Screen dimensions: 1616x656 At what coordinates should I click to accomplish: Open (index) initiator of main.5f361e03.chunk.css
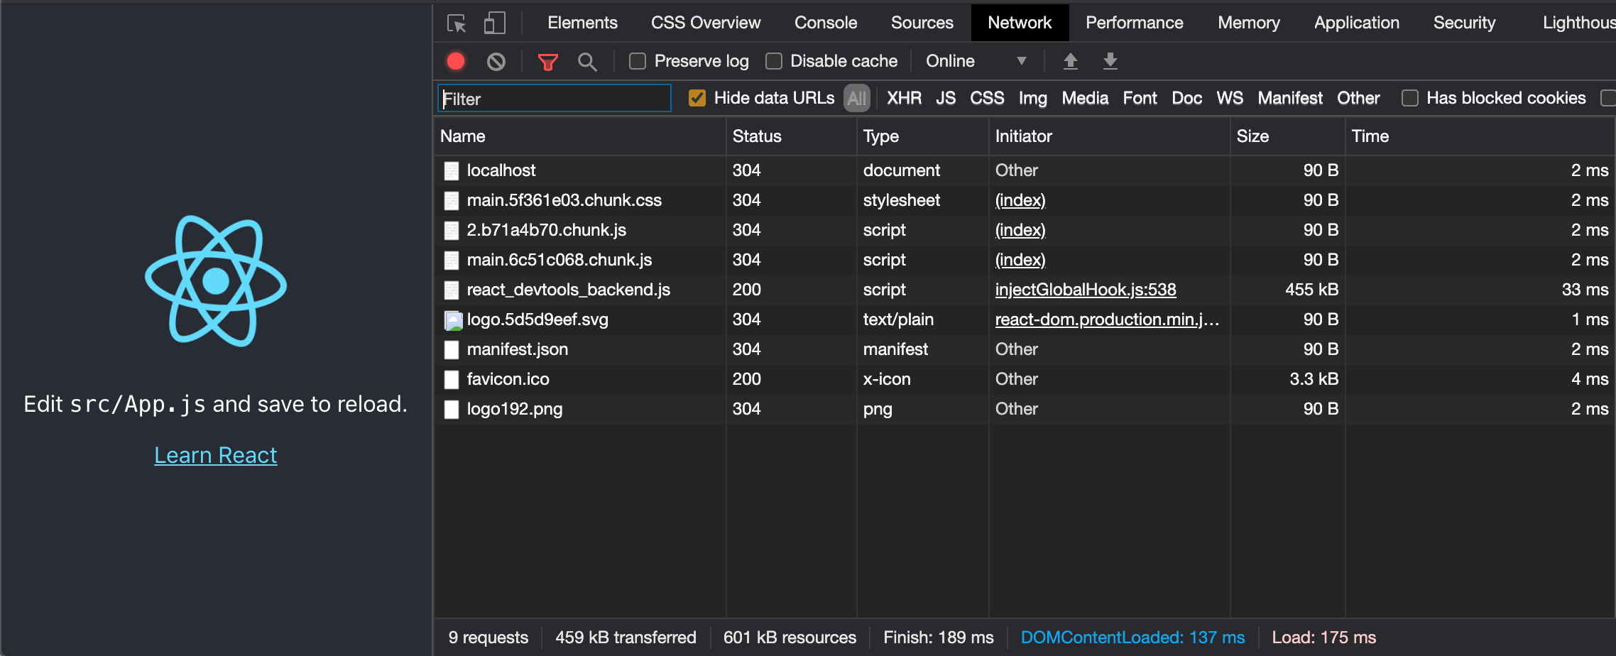tap(1020, 200)
